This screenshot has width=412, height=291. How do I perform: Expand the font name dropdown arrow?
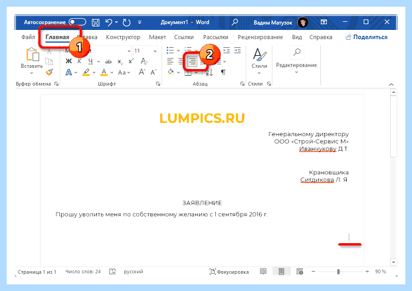point(129,50)
